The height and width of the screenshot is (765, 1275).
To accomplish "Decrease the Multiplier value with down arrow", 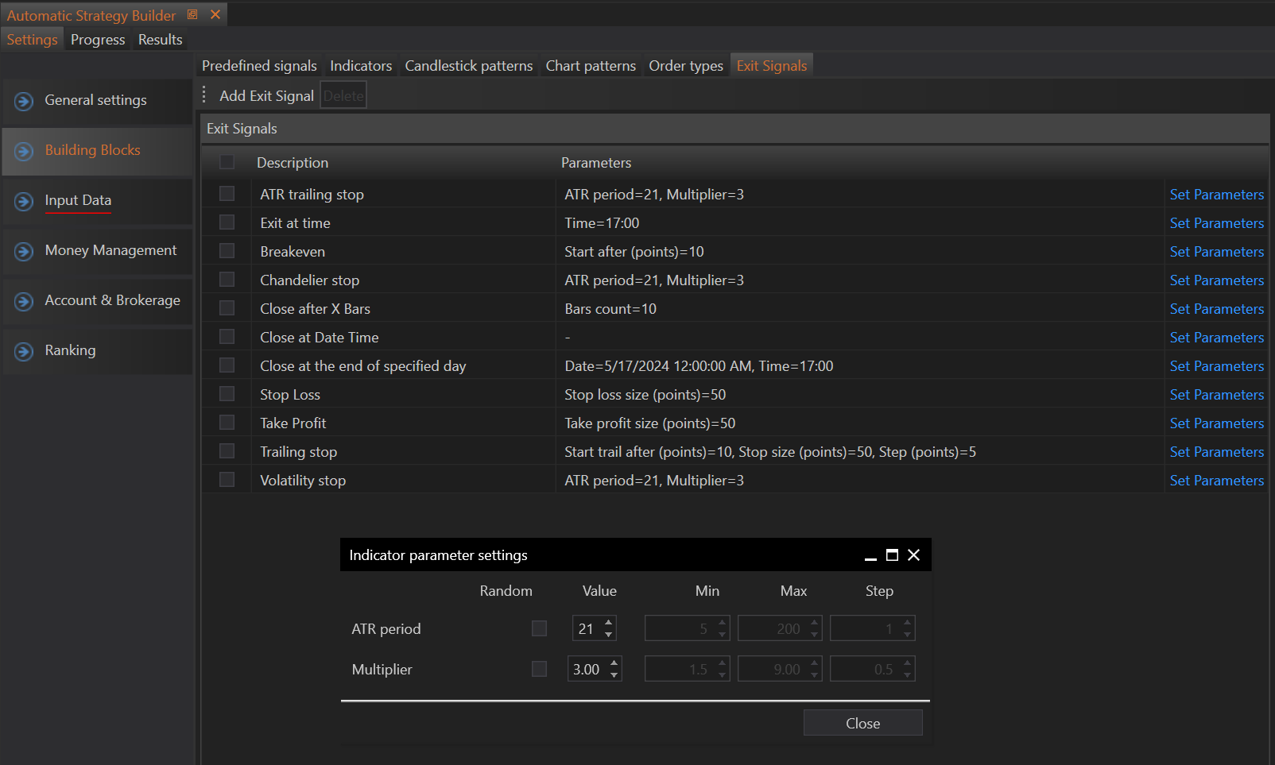I will [614, 675].
